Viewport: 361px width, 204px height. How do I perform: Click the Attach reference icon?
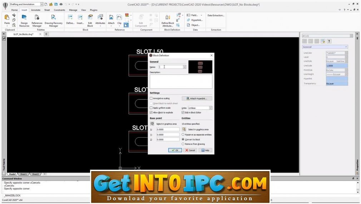coord(111,18)
